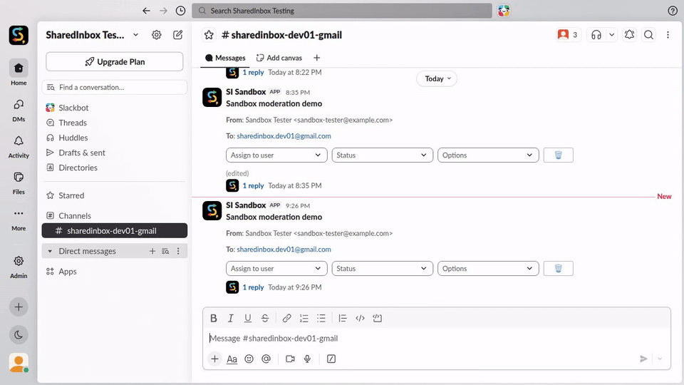The image size is (684, 385).
Task: Open Slackbot conversation
Action: point(114,108)
